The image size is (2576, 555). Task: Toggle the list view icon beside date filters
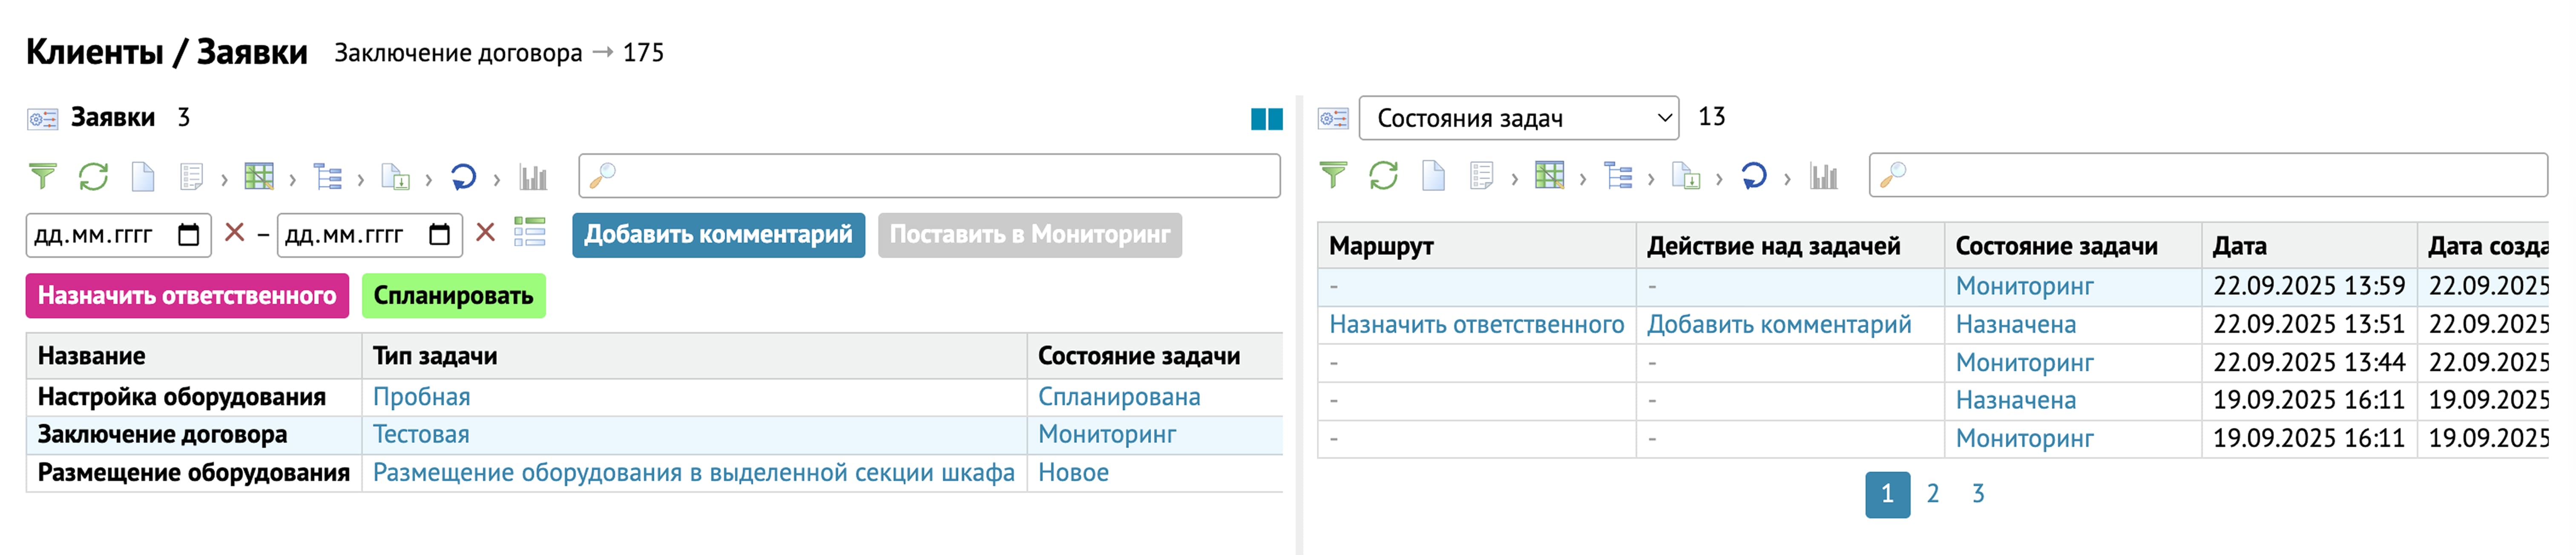529,233
